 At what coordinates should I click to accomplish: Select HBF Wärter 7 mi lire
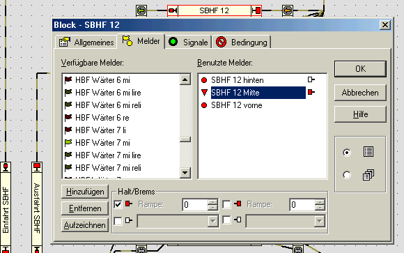[x=108, y=155]
